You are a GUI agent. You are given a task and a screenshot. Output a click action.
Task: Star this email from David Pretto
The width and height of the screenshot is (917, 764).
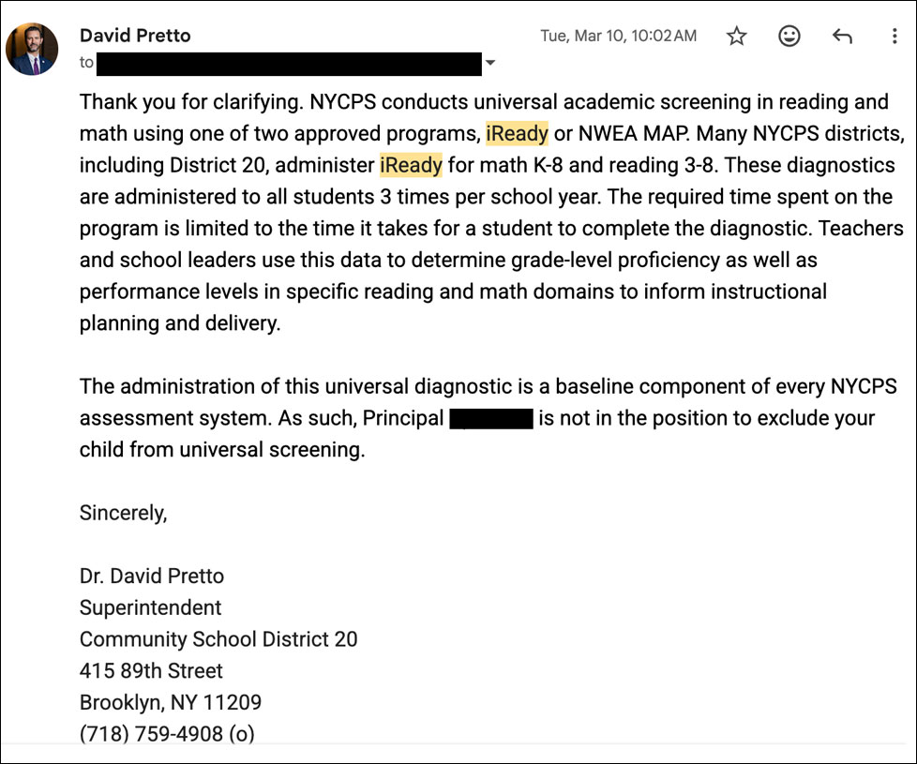coord(737,37)
